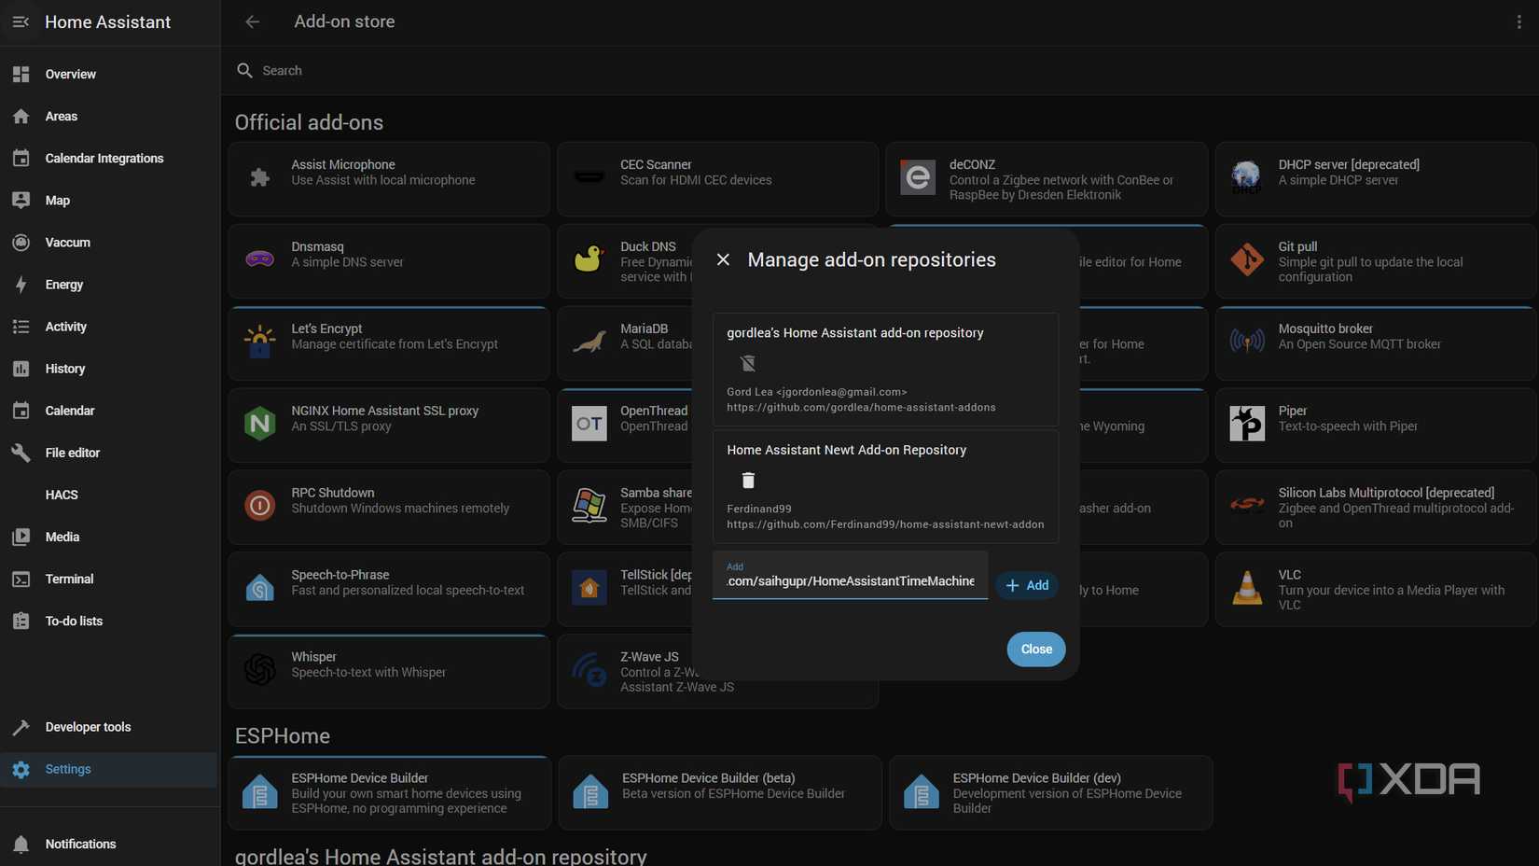1539x866 pixels.
Task: Close the Manage add-on repositories dialog with X
Action: tap(723, 259)
